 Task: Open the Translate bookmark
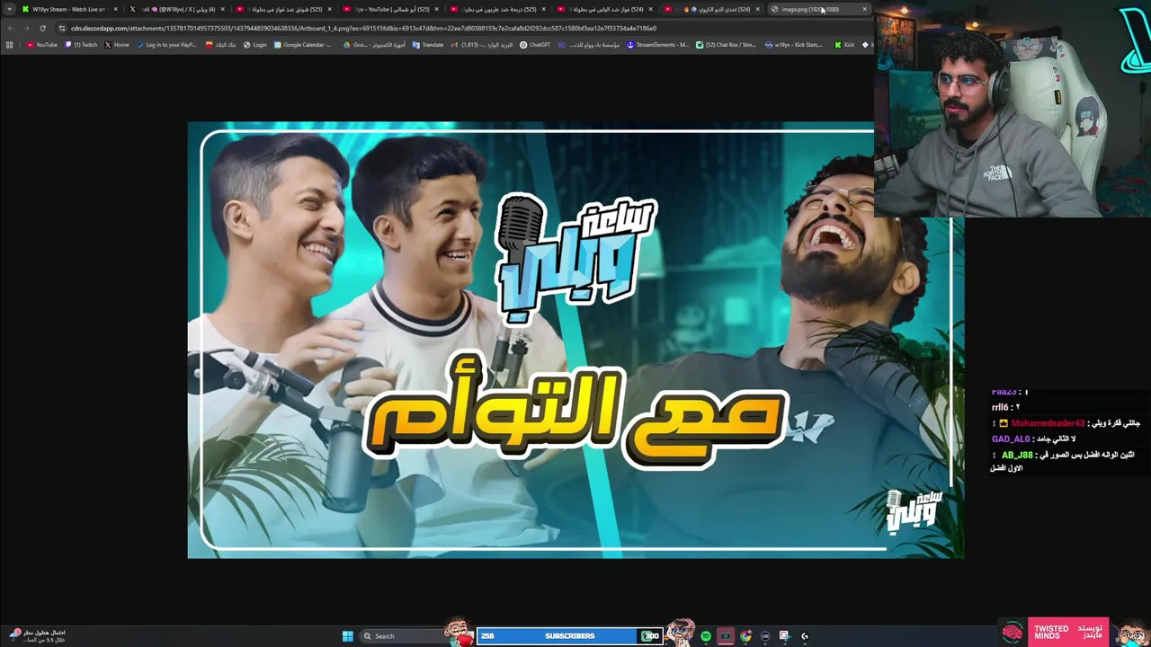(428, 44)
